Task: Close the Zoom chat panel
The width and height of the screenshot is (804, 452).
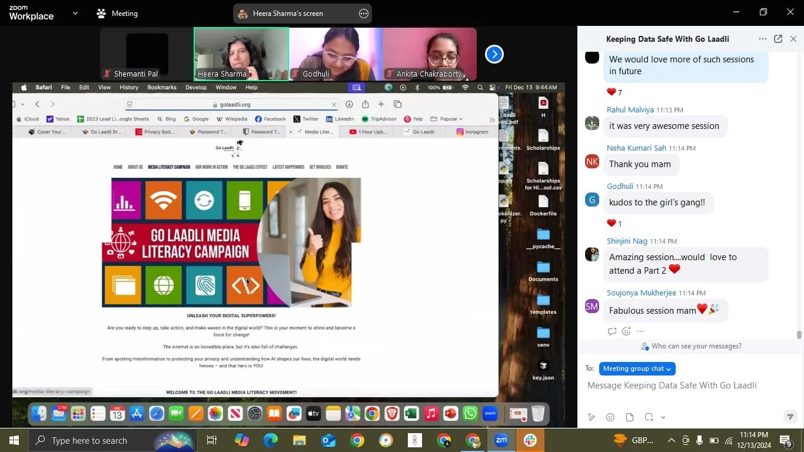Action: 793,39
